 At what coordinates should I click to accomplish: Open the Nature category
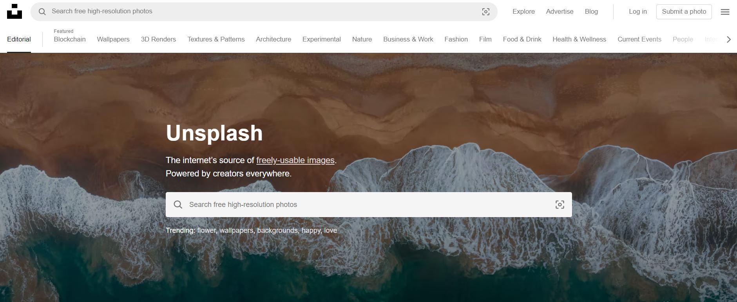click(x=362, y=39)
